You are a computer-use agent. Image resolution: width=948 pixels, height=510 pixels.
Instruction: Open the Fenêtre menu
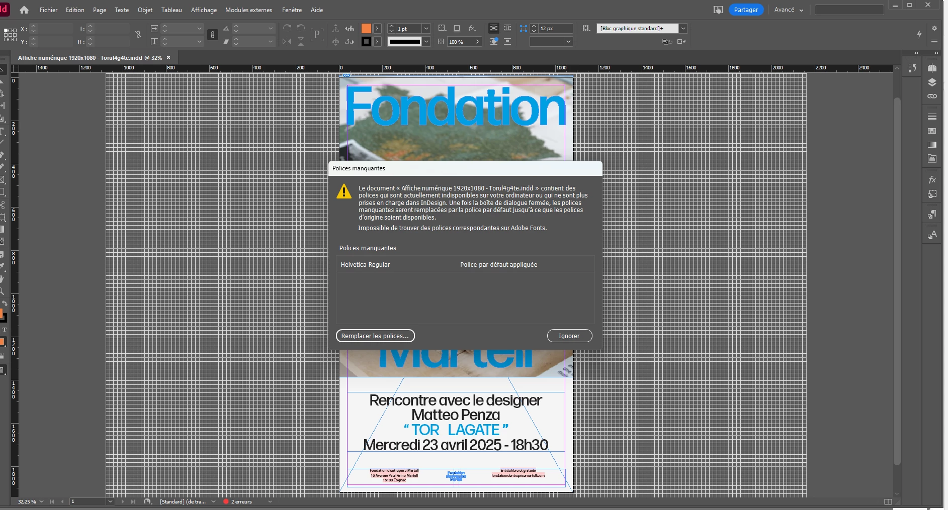tap(292, 10)
